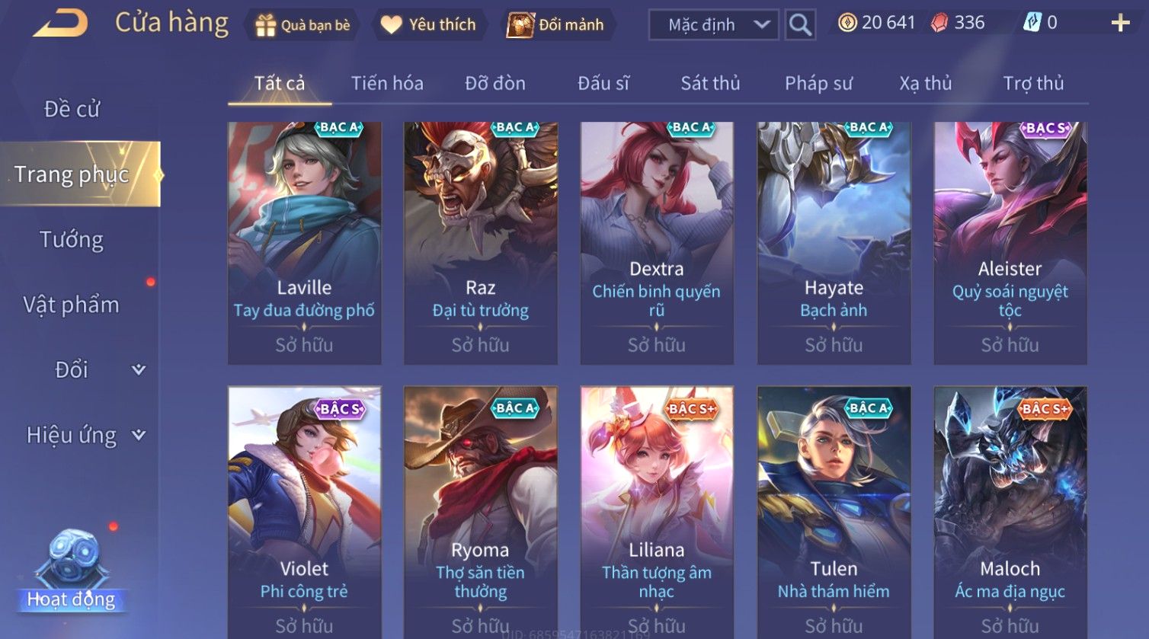
Task: Switch to the Sát thủ tab
Action: (710, 83)
